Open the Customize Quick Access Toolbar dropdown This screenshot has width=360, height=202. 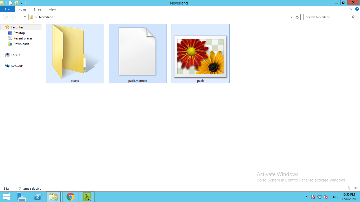(22, 3)
